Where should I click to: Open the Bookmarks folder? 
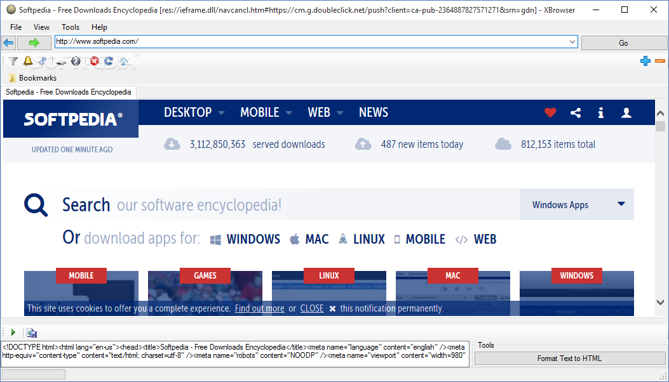click(x=32, y=78)
